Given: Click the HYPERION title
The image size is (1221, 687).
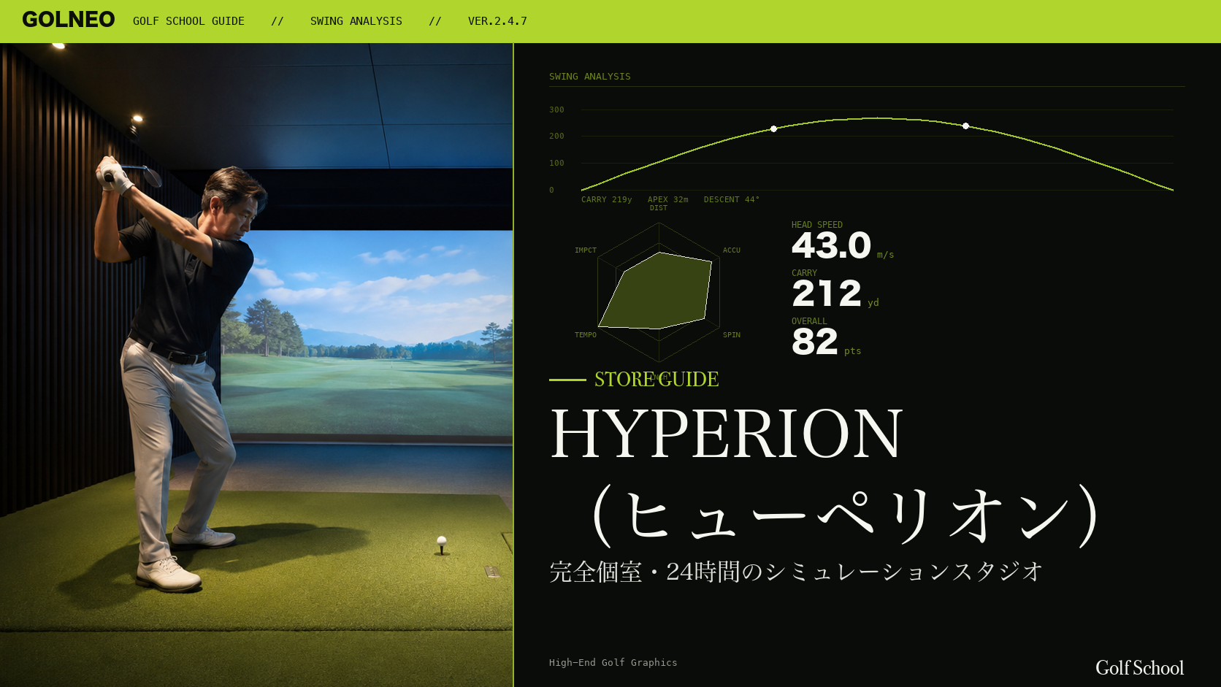Looking at the screenshot, I should pyautogui.click(x=727, y=434).
